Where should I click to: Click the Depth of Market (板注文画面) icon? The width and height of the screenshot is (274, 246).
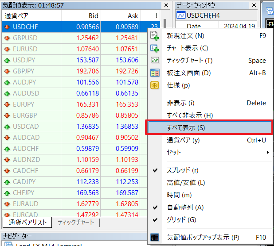[155, 73]
